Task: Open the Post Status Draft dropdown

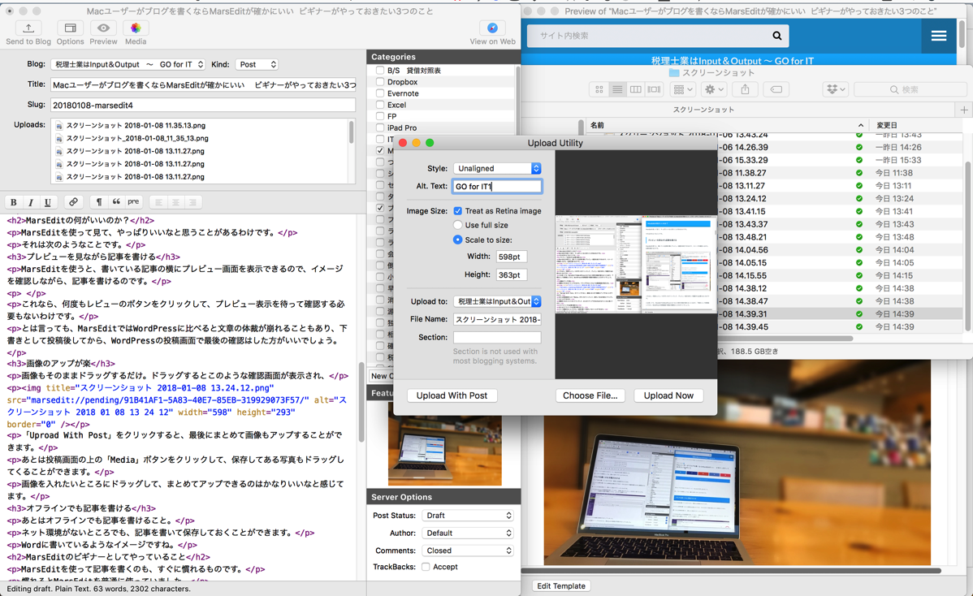Action: click(468, 516)
